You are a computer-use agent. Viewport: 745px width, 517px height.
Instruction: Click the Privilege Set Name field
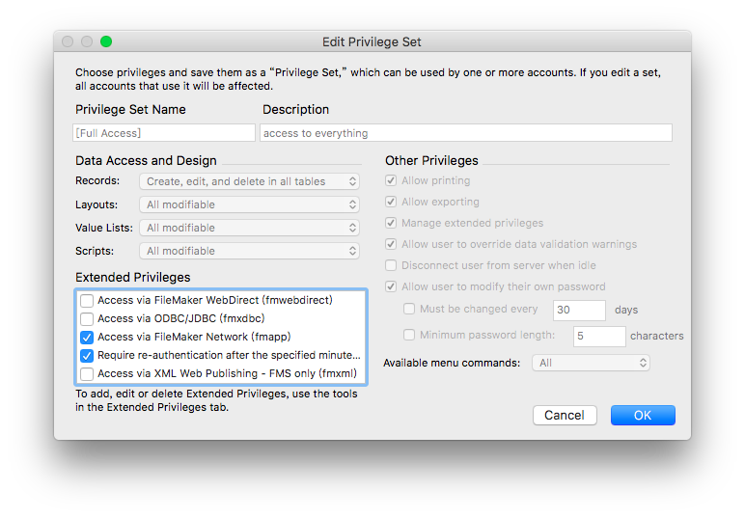[x=164, y=133]
